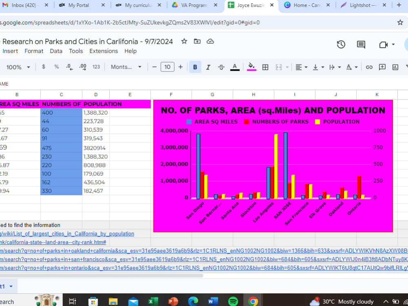The width and height of the screenshot is (408, 306).
Task: Open the Wikipedia largest cities link
Action: point(67,234)
